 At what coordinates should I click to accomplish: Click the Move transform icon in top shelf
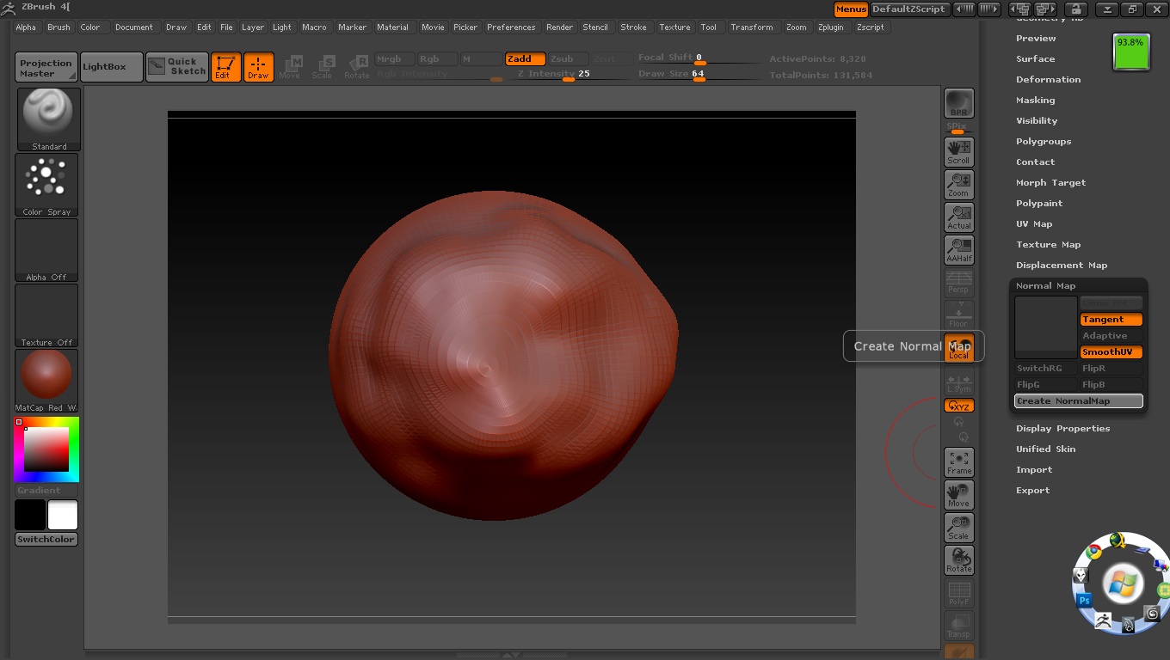pos(290,66)
